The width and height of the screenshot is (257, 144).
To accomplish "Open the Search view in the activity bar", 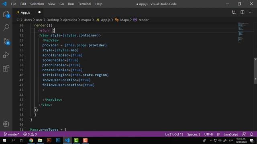I will (6, 27).
